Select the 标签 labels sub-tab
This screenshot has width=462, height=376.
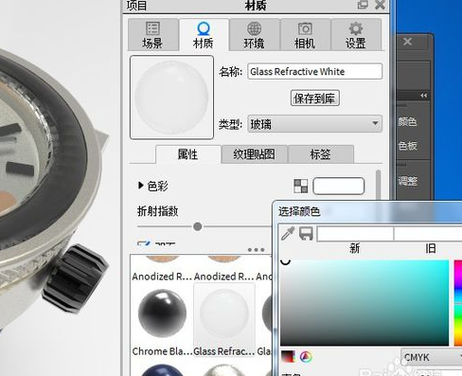click(x=321, y=154)
